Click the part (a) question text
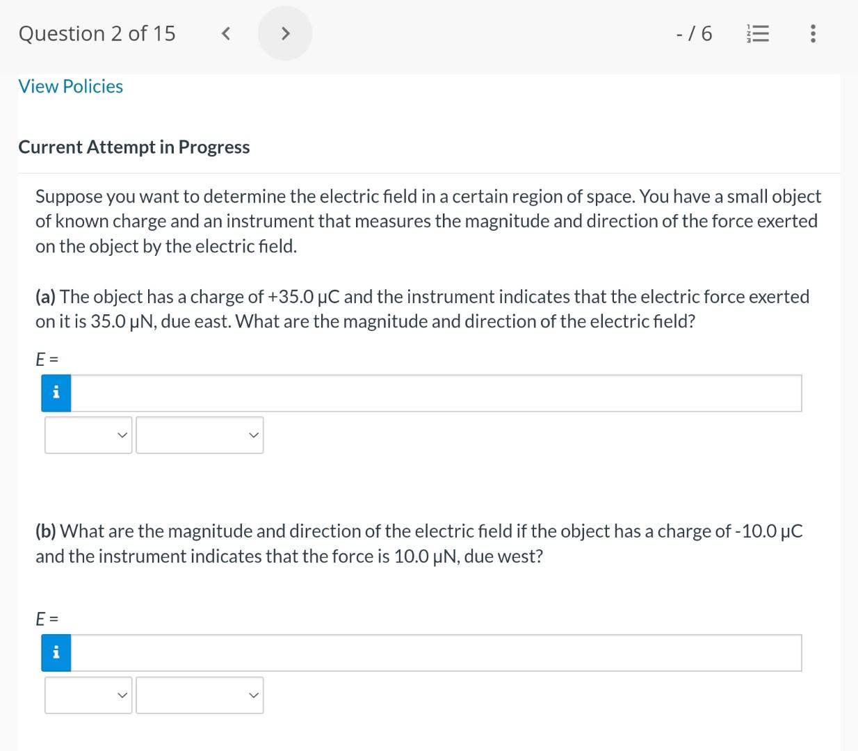This screenshot has height=751, width=858. [x=423, y=309]
